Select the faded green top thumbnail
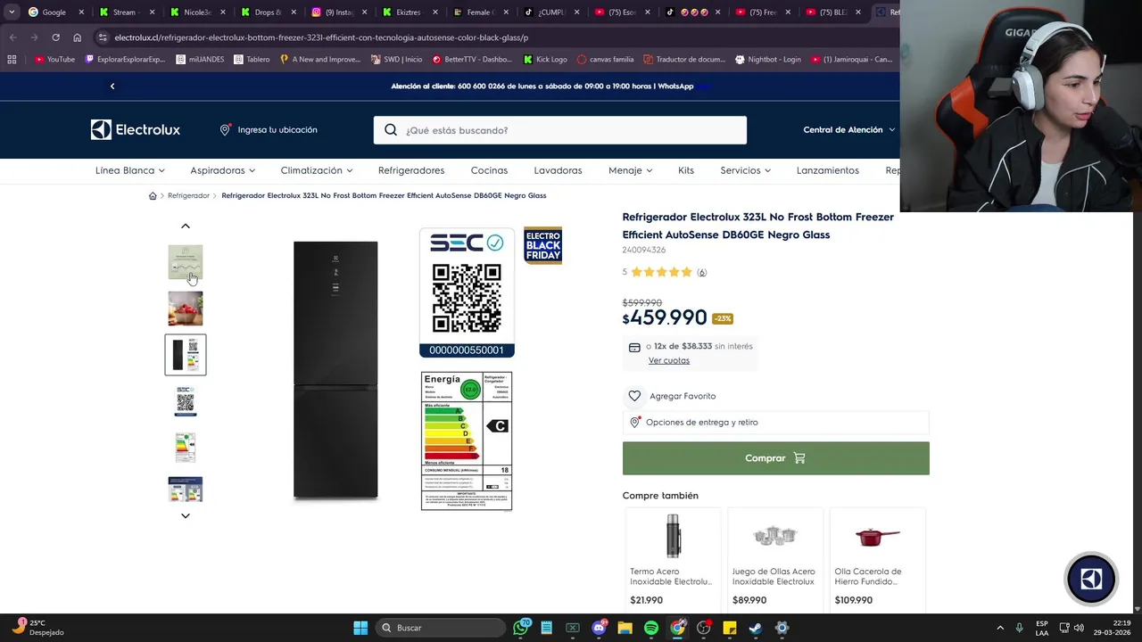 point(186,262)
